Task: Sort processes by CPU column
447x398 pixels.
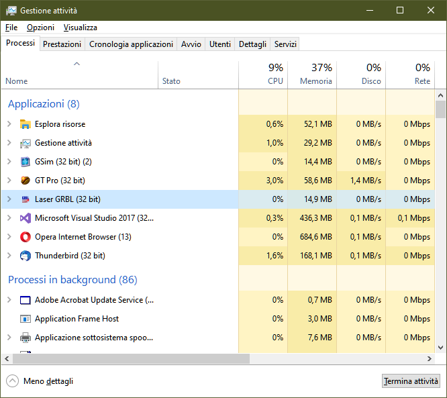Action: [x=263, y=74]
